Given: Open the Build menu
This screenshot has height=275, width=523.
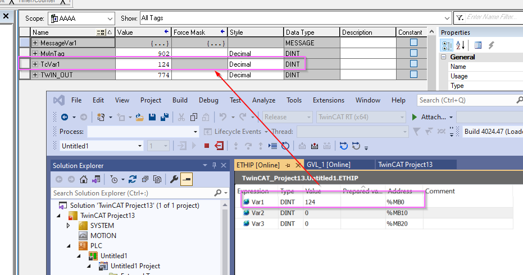Looking at the screenshot, I should (x=180, y=100).
